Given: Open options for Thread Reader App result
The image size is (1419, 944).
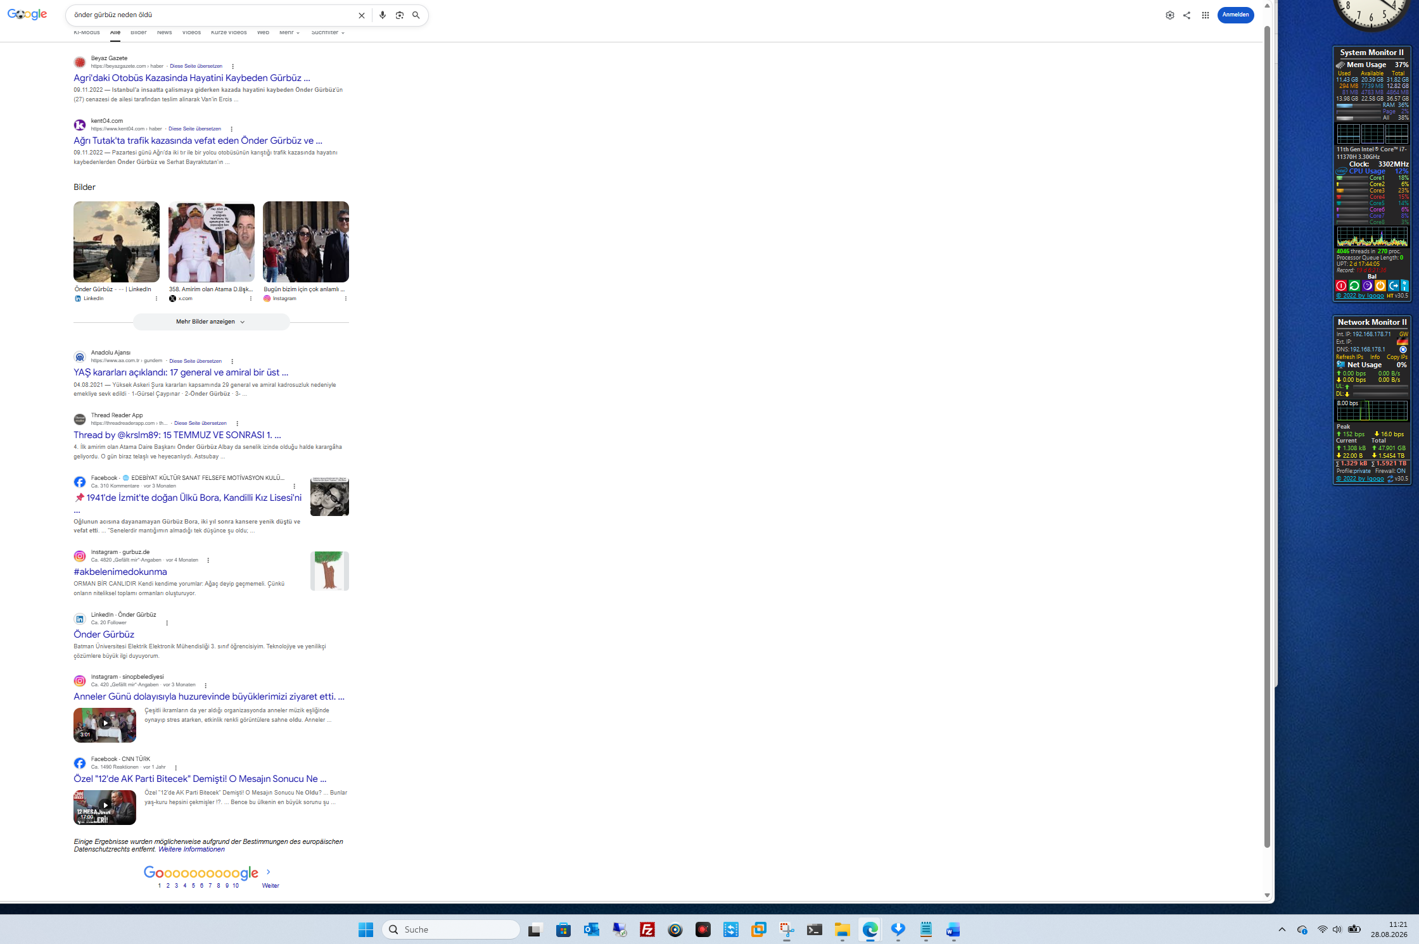Looking at the screenshot, I should 237,424.
